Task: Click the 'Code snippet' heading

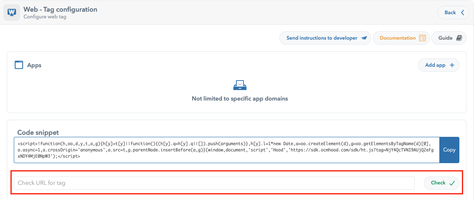Action: coord(38,132)
